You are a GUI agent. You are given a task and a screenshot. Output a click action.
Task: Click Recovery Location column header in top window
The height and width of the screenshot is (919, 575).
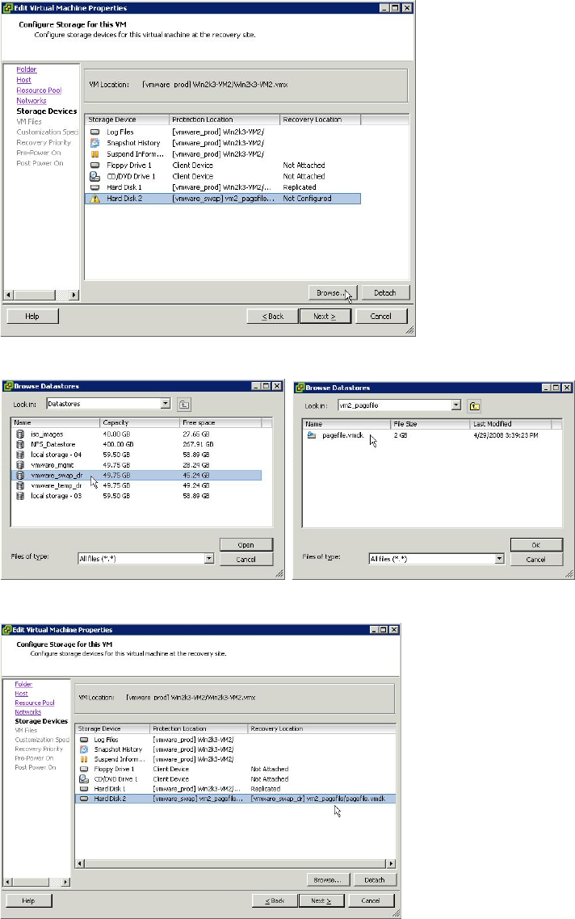[x=320, y=119]
